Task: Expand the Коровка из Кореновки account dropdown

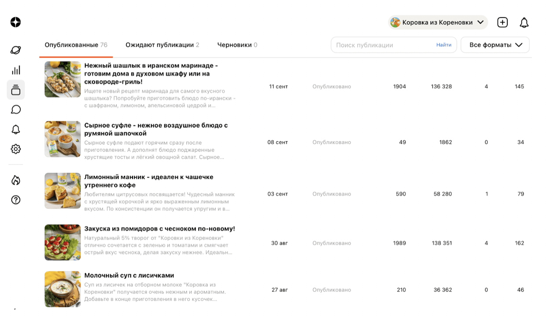Action: [438, 22]
